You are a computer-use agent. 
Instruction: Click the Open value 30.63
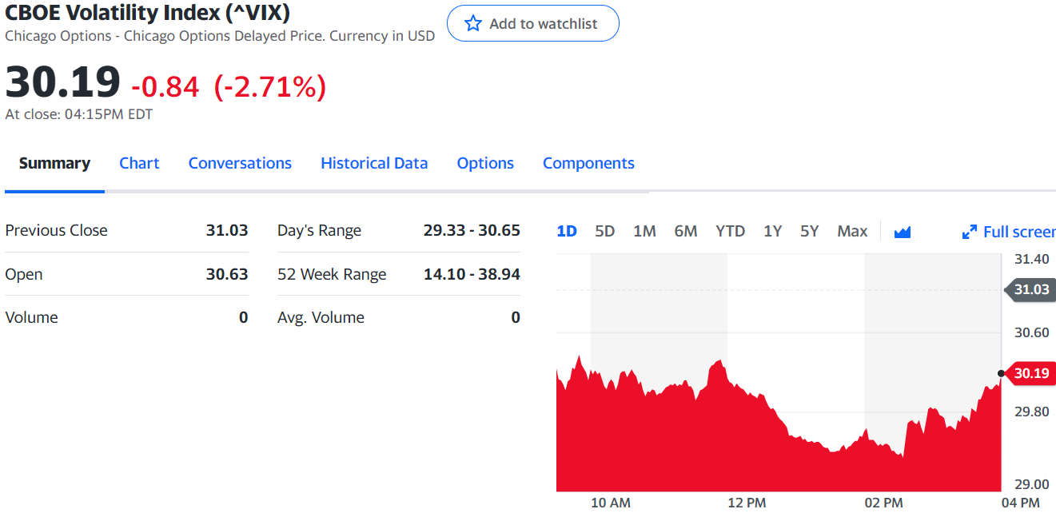pyautogui.click(x=227, y=274)
